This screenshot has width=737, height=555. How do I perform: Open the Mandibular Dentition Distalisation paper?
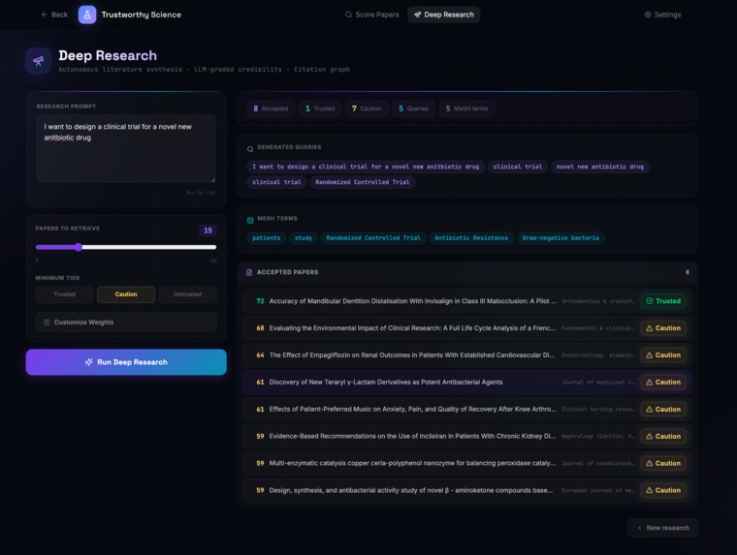click(x=467, y=301)
